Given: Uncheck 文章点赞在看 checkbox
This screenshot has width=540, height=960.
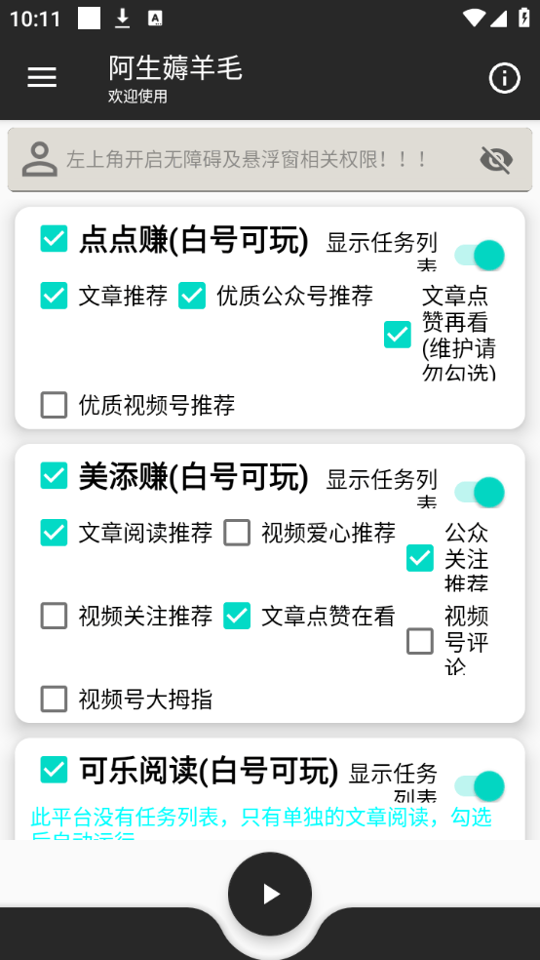Looking at the screenshot, I should [237, 616].
